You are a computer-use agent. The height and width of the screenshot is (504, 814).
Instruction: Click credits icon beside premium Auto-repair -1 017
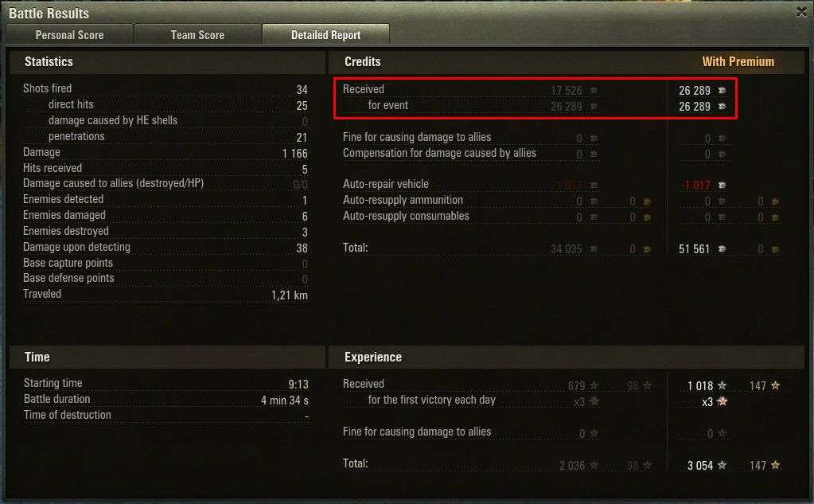[x=722, y=185]
